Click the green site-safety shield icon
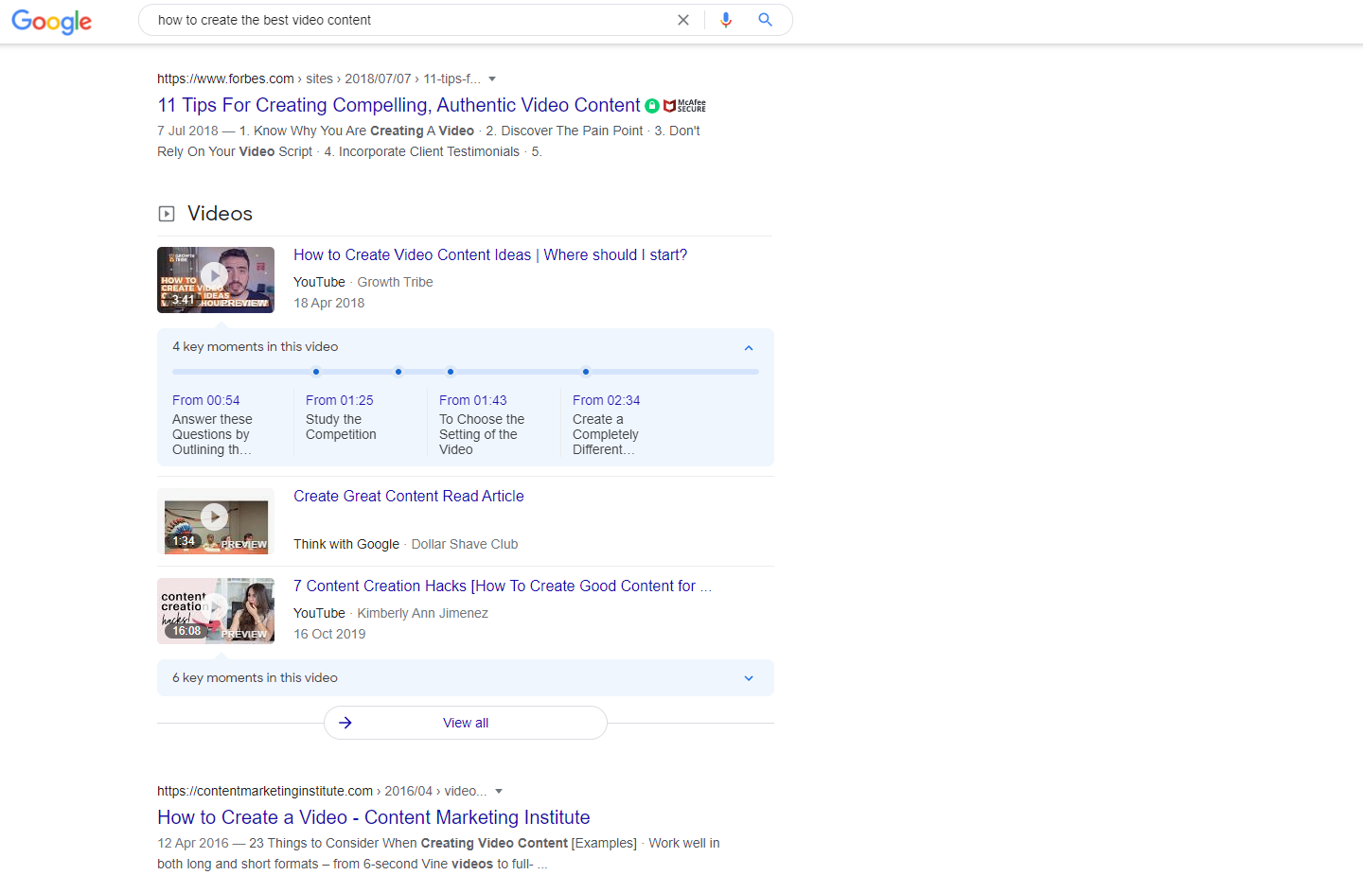This screenshot has width=1363, height=875. pos(652,105)
